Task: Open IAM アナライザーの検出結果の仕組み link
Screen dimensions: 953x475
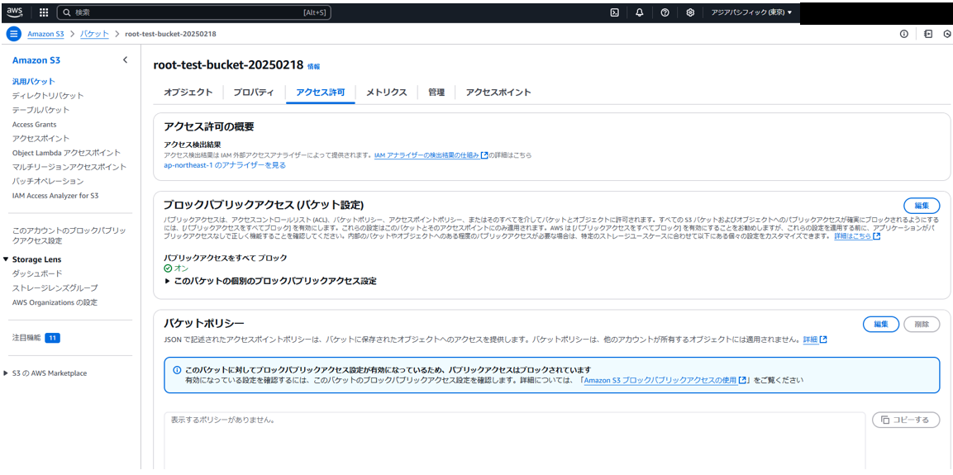Action: [x=431, y=155]
